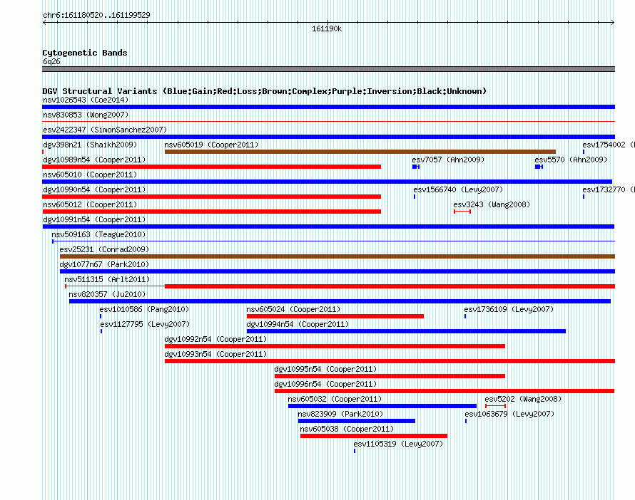Click the nsv511315 (Arlt2011) label
The image size is (635, 500).
tap(107, 279)
